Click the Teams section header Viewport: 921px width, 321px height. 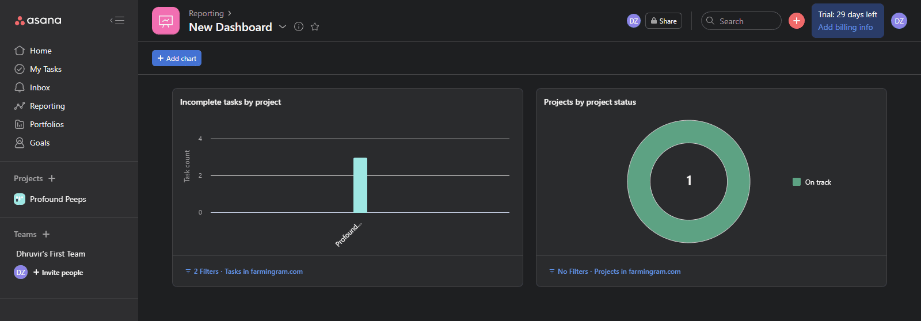tap(25, 234)
